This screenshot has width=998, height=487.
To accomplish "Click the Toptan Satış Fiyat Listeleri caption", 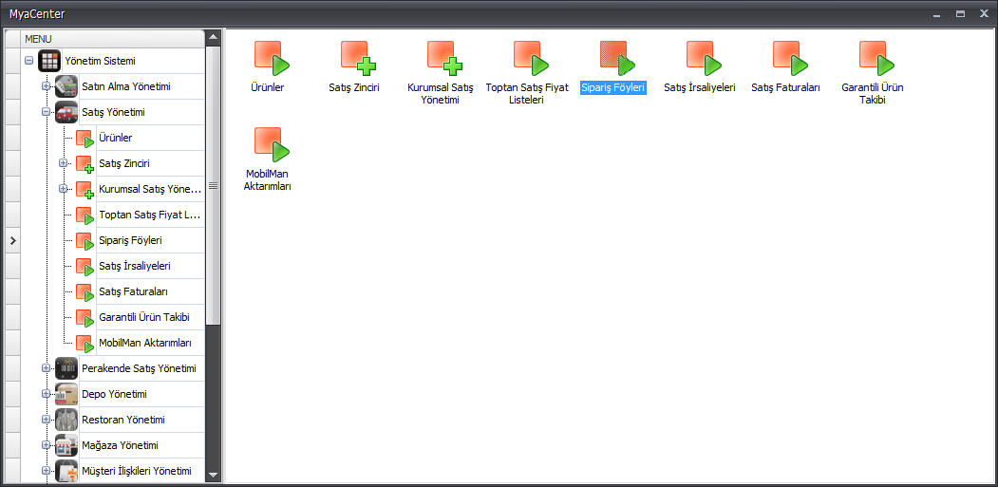I will point(527,94).
